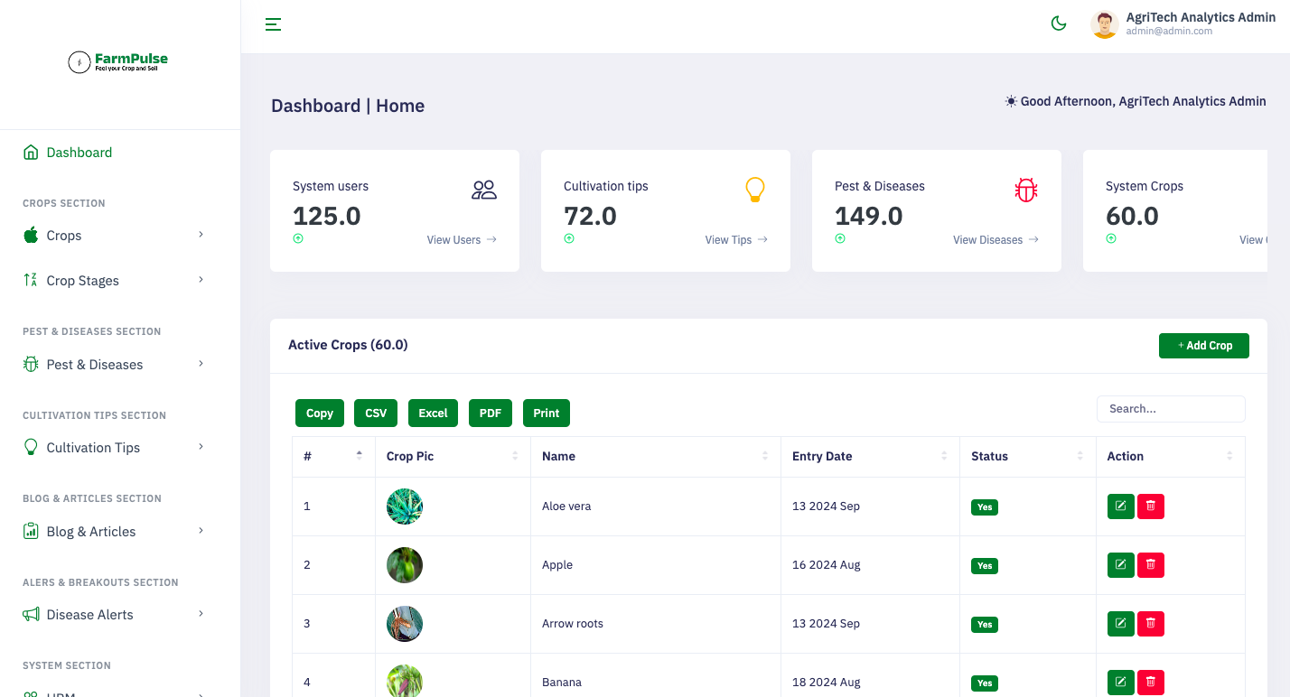The width and height of the screenshot is (1290, 697).
Task: Open the admin profile avatar
Action: click(x=1105, y=24)
